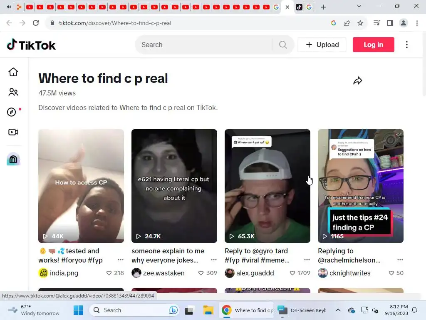Like the india.png video heart showing 218

click(x=109, y=273)
